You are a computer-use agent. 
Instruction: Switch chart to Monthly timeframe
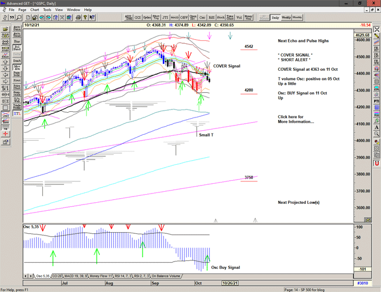297,18
